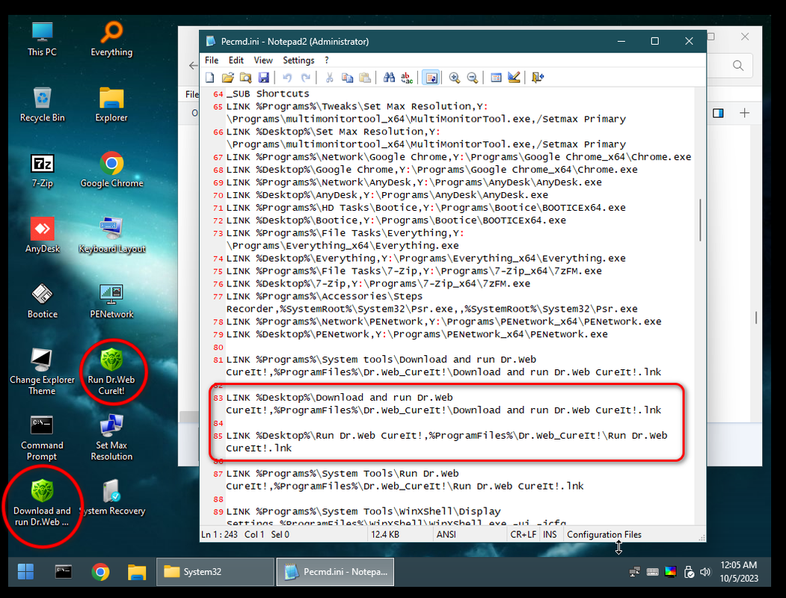Open the View menu
The image size is (786, 598).
[263, 60]
